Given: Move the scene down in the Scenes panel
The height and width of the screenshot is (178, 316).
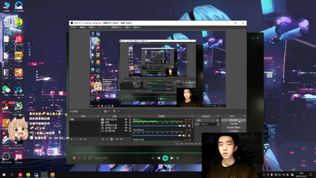Looking at the screenshot, I should coord(85,139).
